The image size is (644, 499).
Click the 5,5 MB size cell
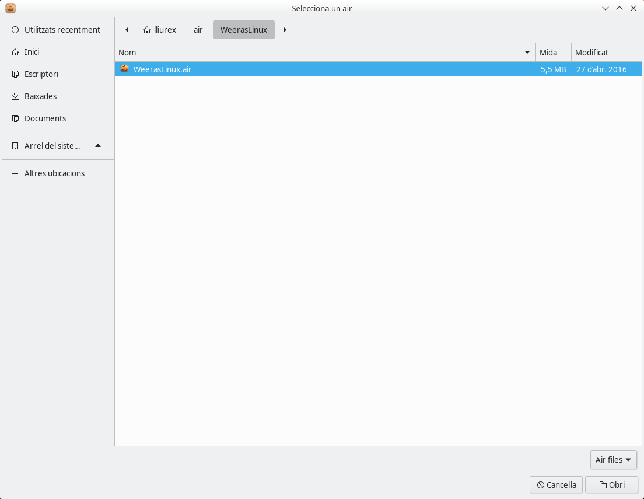tap(553, 69)
